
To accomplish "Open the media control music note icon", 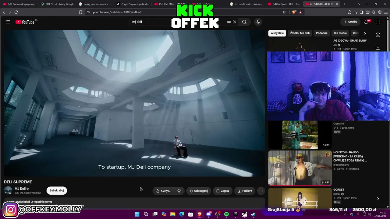I will click(356, 12).
